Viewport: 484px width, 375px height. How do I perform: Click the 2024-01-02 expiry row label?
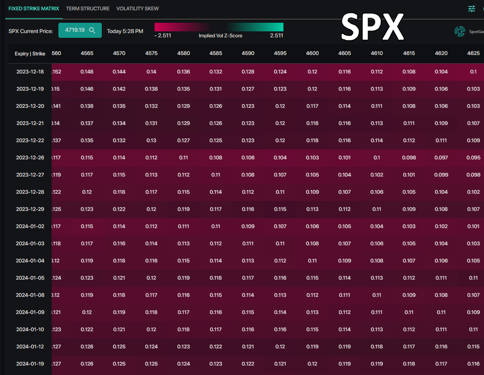[x=30, y=226]
